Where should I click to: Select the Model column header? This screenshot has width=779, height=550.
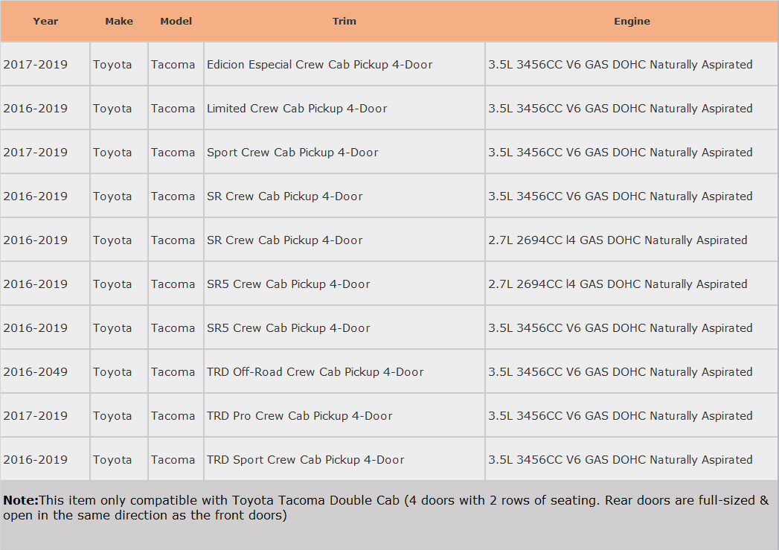[x=176, y=21]
